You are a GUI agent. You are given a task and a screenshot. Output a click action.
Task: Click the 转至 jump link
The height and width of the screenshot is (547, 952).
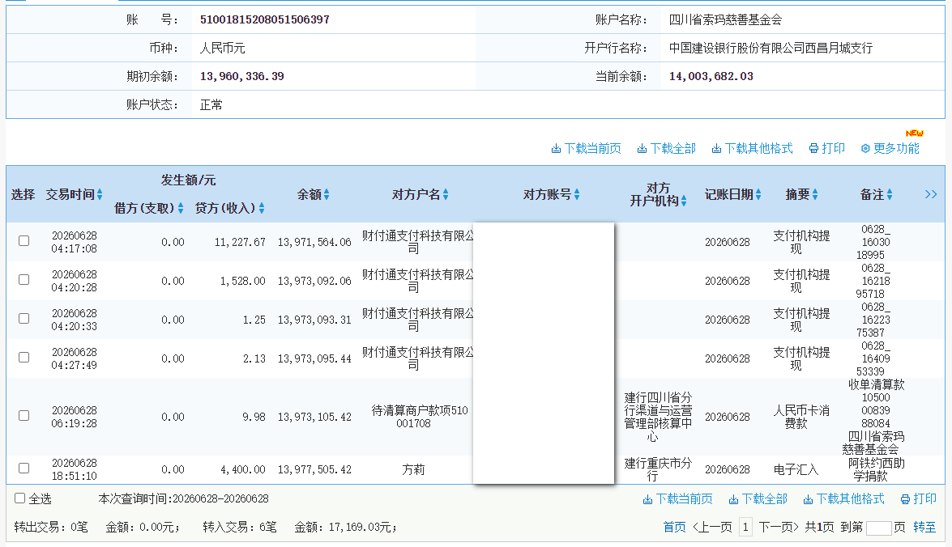(924, 527)
